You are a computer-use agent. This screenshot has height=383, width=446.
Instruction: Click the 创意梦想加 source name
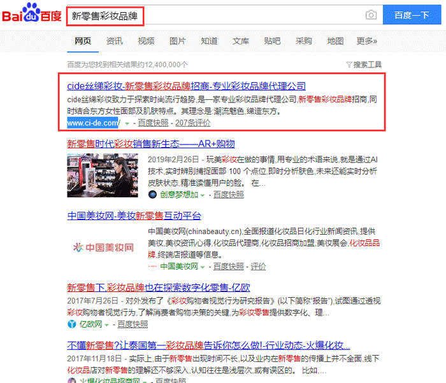coord(179,195)
